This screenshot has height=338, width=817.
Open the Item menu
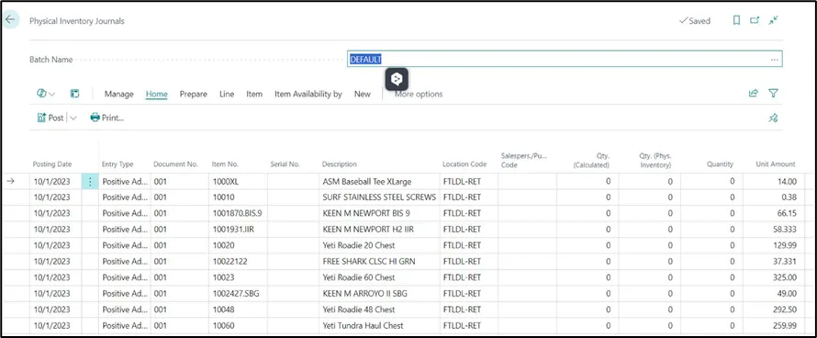point(254,94)
